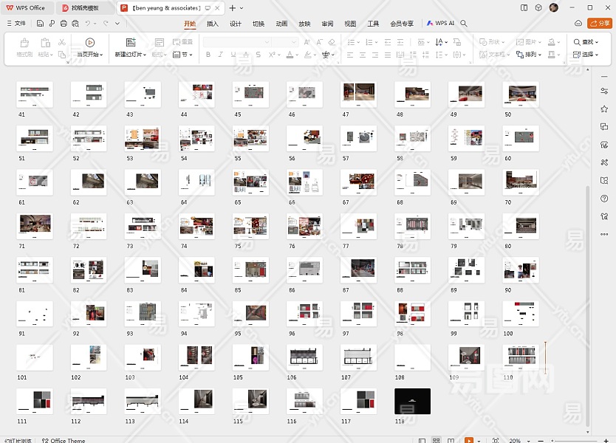
Task: Expand the 排列 (Arrange) dropdown
Action: point(533,55)
